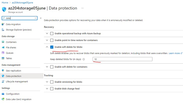Click the File shares icon
Image resolution: width=183 pixels, height=105 pixels.
3,47
